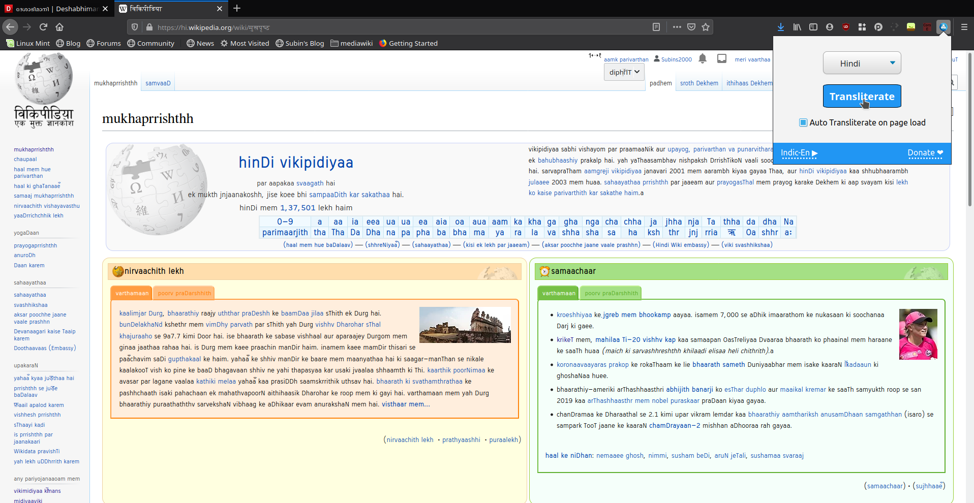Open page actions three-dots menu
974x503 pixels.
(677, 27)
